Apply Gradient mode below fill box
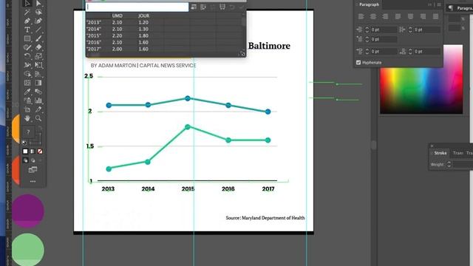This screenshot has width=473, height=266. point(33,151)
